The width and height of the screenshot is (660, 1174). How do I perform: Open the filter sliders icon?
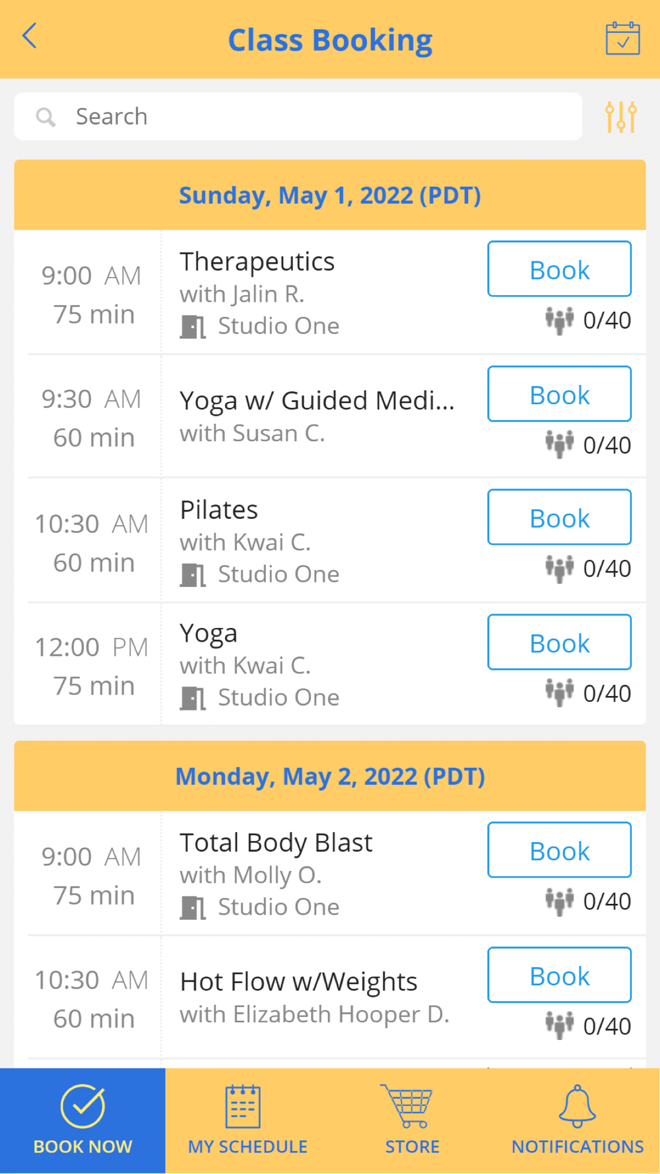[x=620, y=117]
